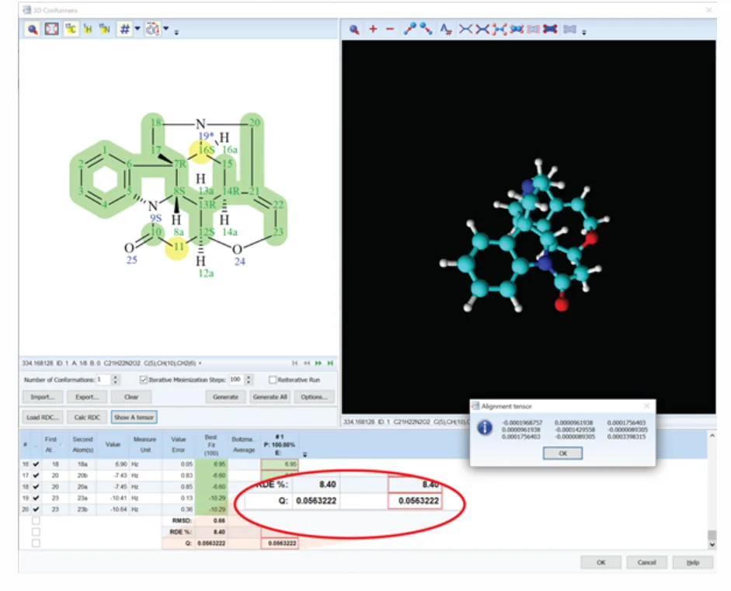
Task: Click the angle measurement icon in 3D toolbar
Action: point(446,30)
